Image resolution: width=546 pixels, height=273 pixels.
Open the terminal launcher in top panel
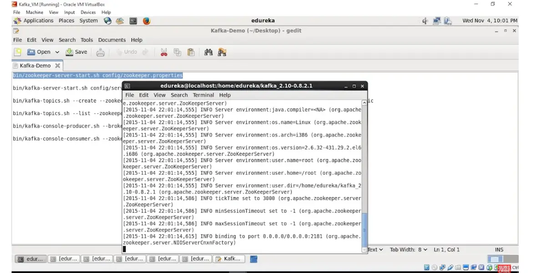point(133,21)
